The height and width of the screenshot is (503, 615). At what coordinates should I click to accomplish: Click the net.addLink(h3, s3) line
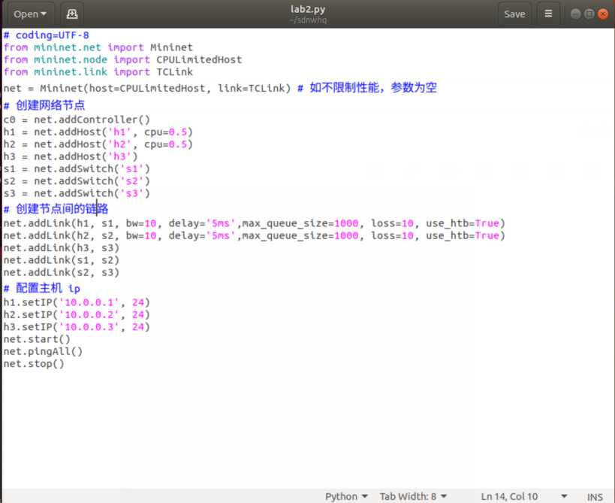61,248
